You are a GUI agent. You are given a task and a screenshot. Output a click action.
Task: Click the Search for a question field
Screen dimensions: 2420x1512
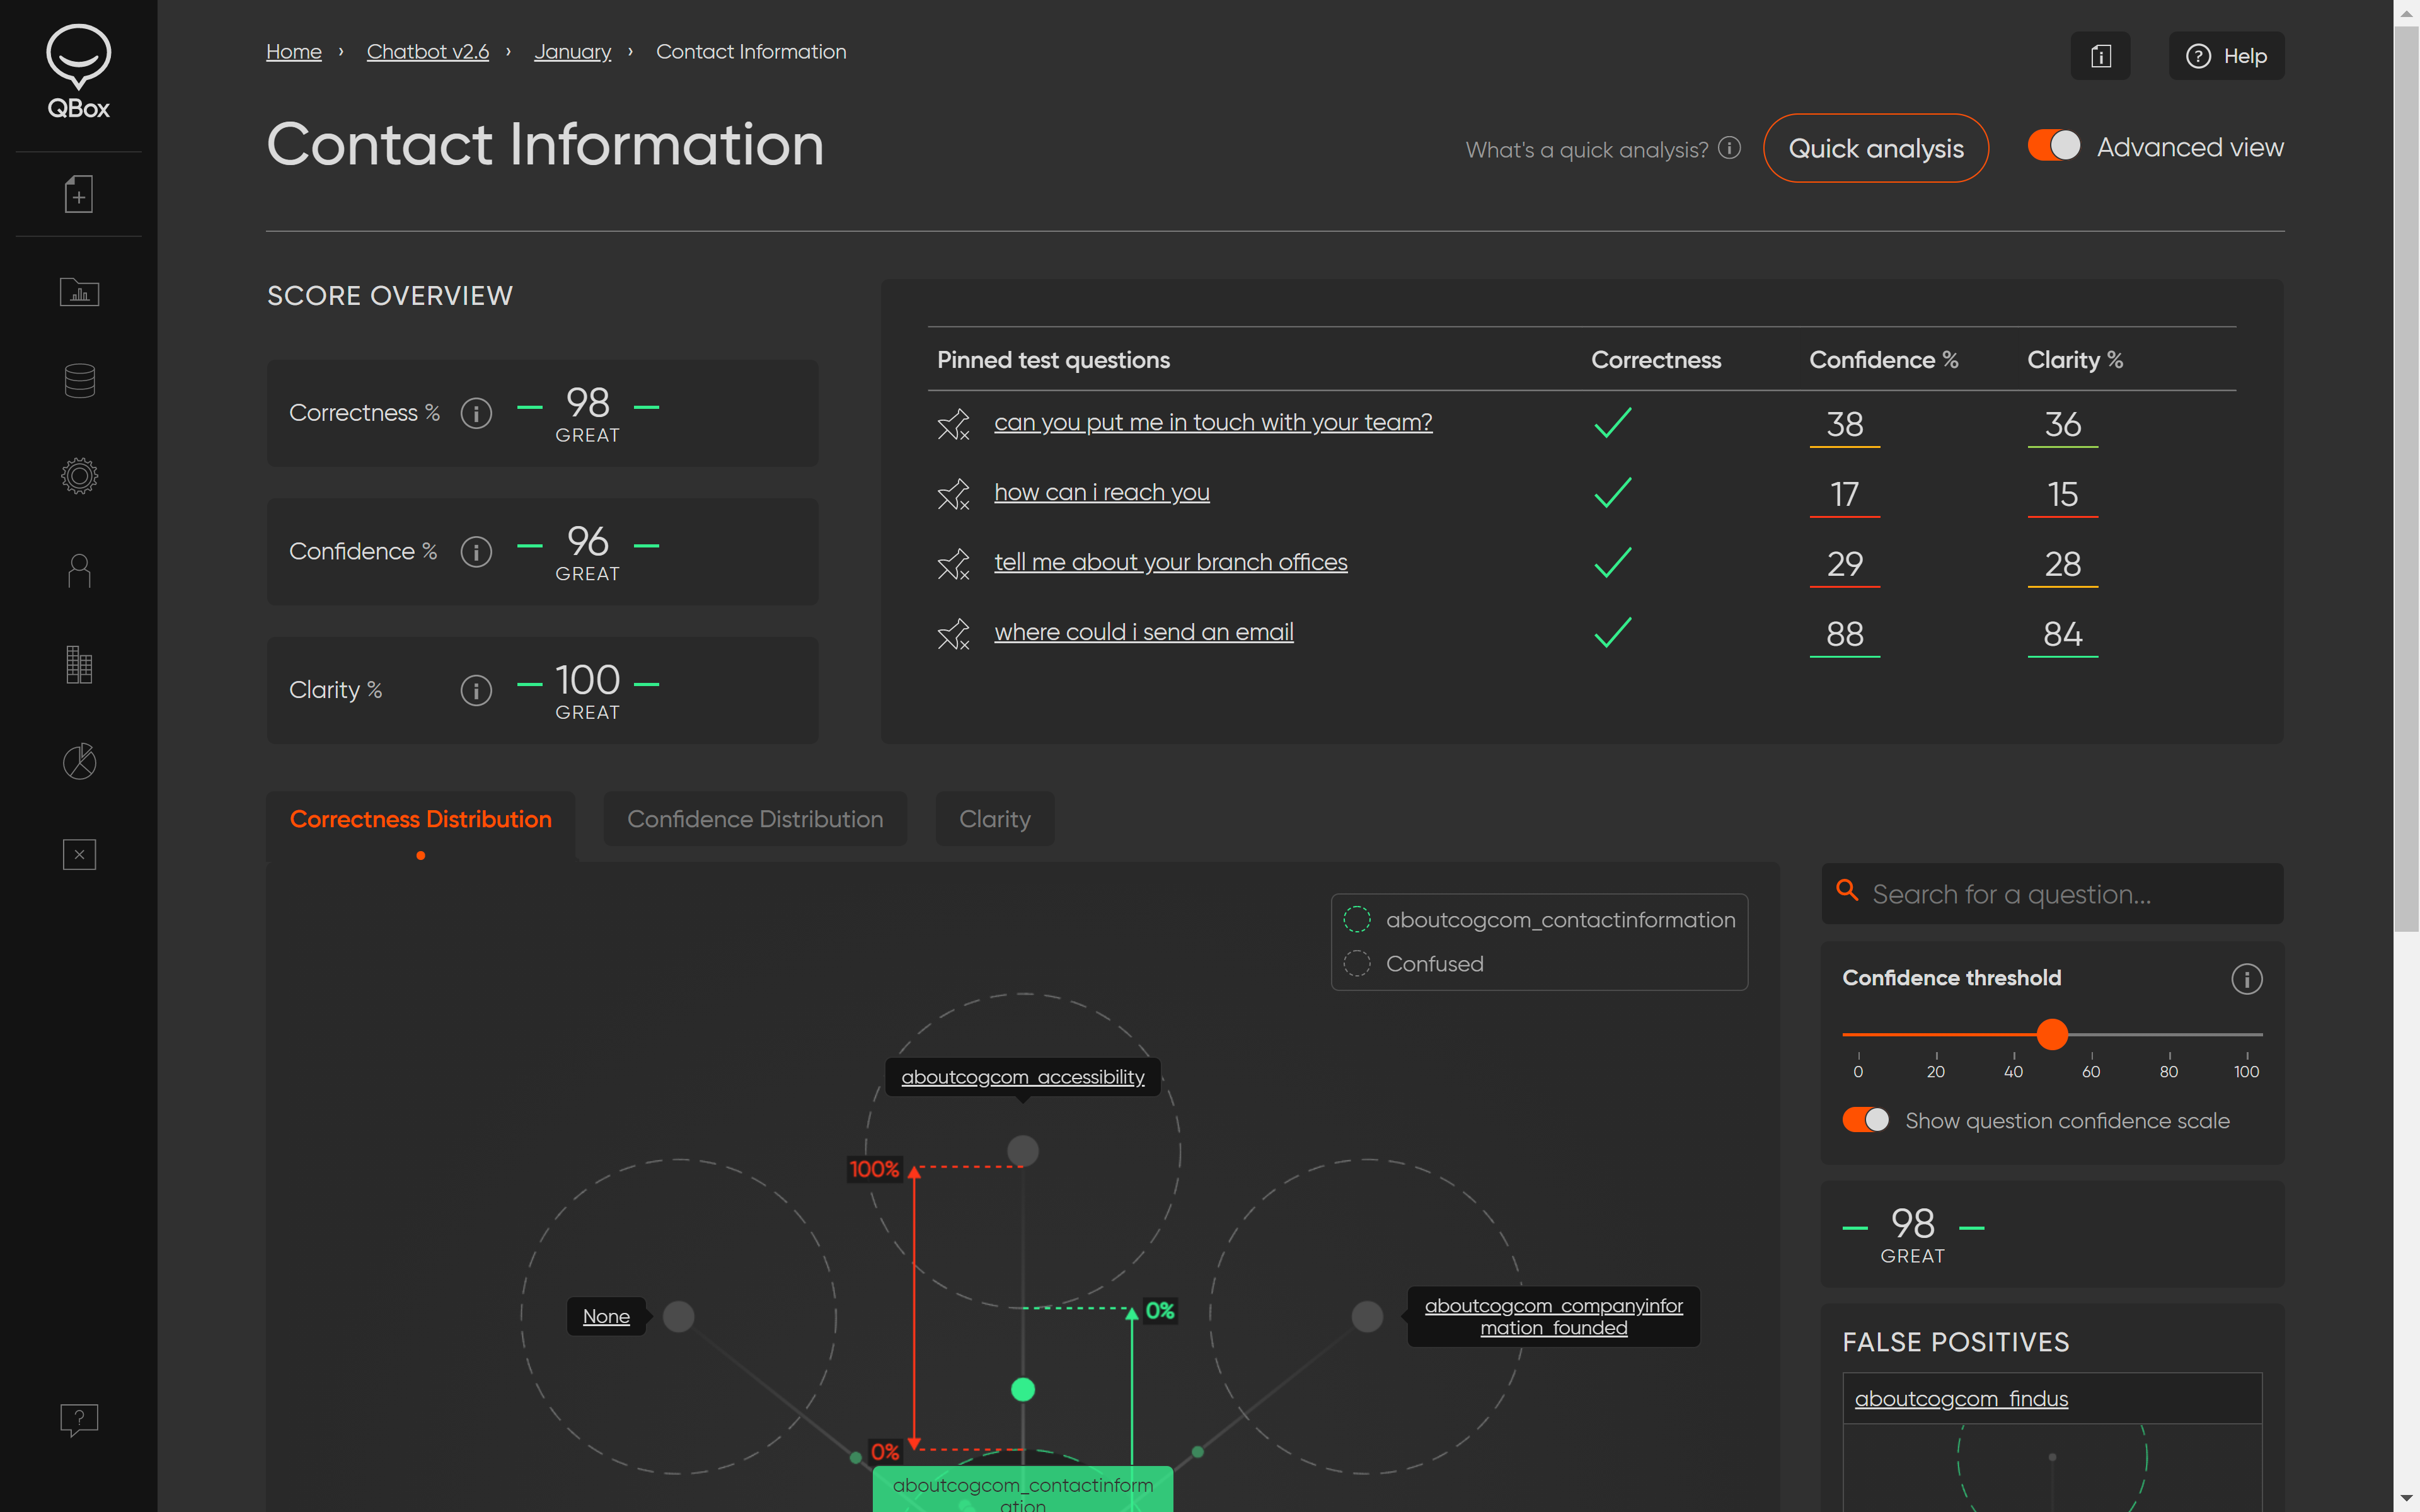pyautogui.click(x=2060, y=894)
